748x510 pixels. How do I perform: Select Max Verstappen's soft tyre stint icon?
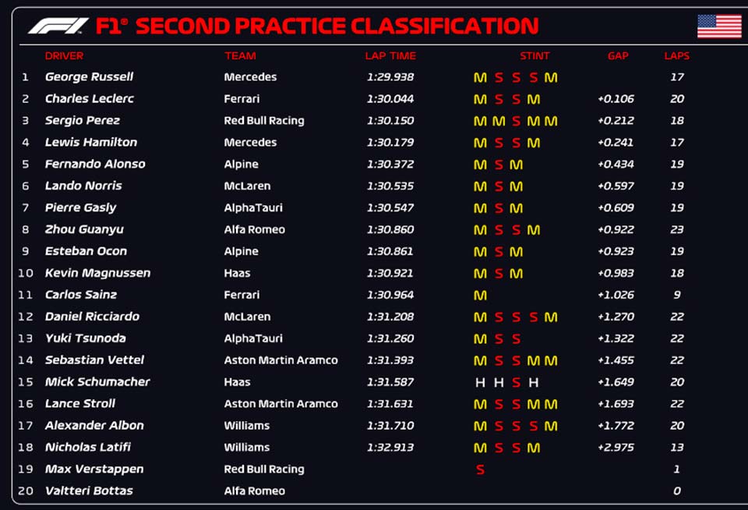(480, 469)
